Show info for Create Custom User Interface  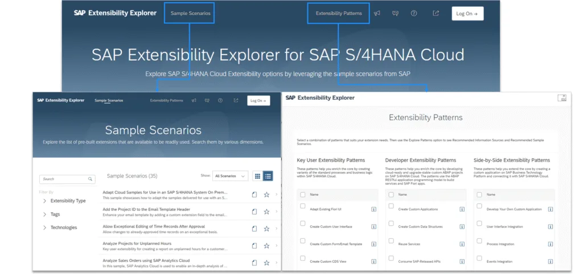pyautogui.click(x=373, y=226)
